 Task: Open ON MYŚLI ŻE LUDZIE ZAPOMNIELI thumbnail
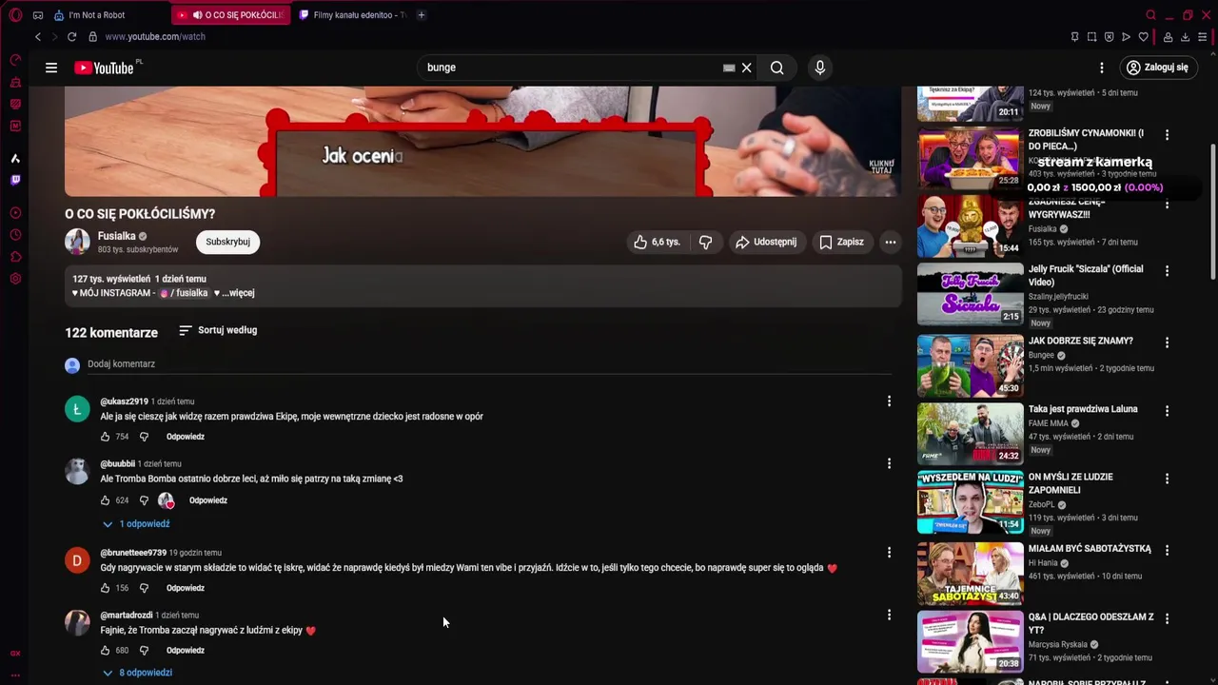tap(970, 501)
